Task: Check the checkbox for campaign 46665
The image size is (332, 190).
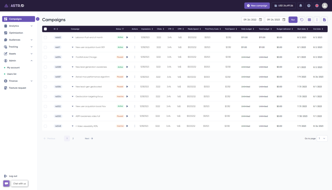Action: (45, 37)
